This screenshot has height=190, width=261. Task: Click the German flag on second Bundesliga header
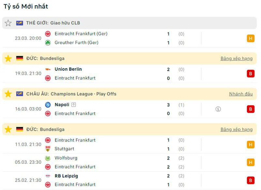pos(20,129)
